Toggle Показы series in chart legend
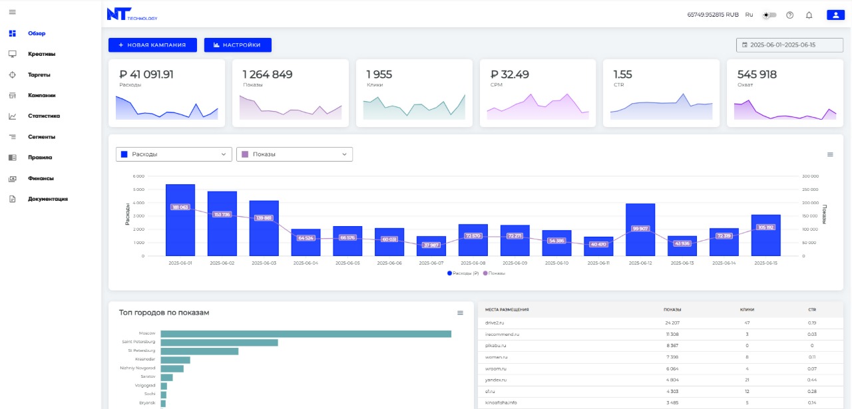Screen dimensions: 852x409 click(x=496, y=273)
